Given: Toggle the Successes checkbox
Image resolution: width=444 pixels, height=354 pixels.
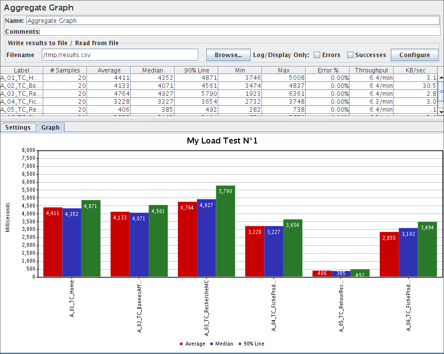Looking at the screenshot, I should pyautogui.click(x=350, y=55).
